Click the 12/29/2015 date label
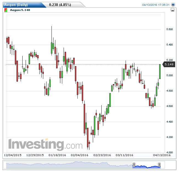The width and height of the screenshot is (179, 172). click(x=35, y=155)
